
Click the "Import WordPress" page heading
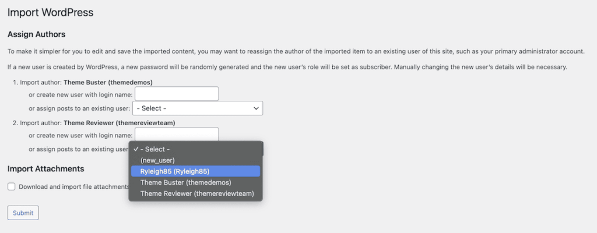50,12
